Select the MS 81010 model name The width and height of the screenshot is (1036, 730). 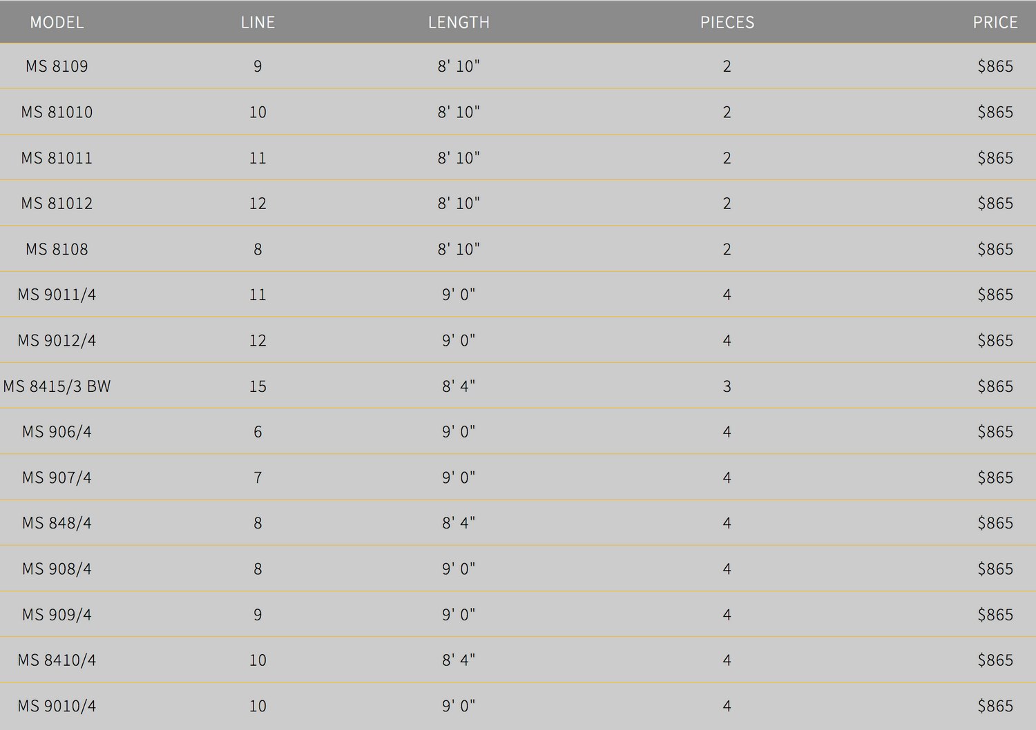pos(57,112)
